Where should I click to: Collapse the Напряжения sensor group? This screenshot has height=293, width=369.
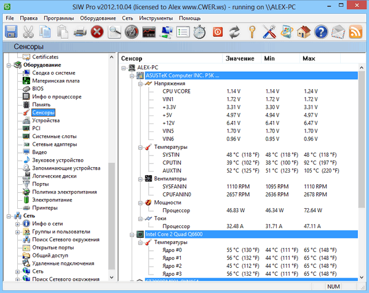click(140, 83)
